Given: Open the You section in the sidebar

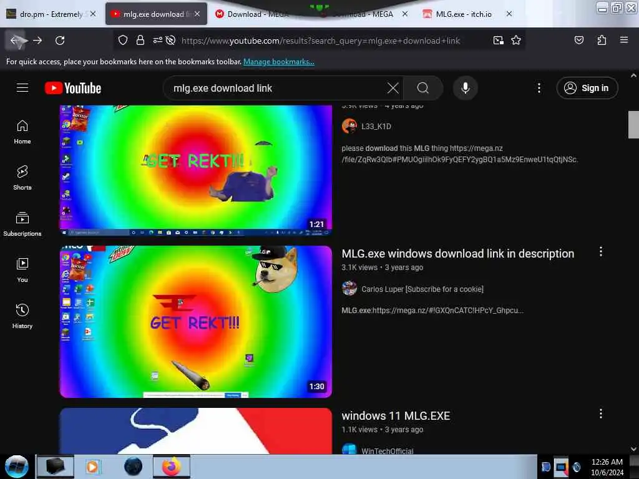Looking at the screenshot, I should pyautogui.click(x=22, y=271).
